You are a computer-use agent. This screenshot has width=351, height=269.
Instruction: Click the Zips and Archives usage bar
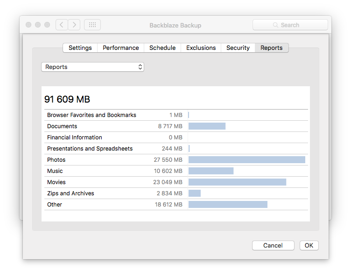coord(195,193)
